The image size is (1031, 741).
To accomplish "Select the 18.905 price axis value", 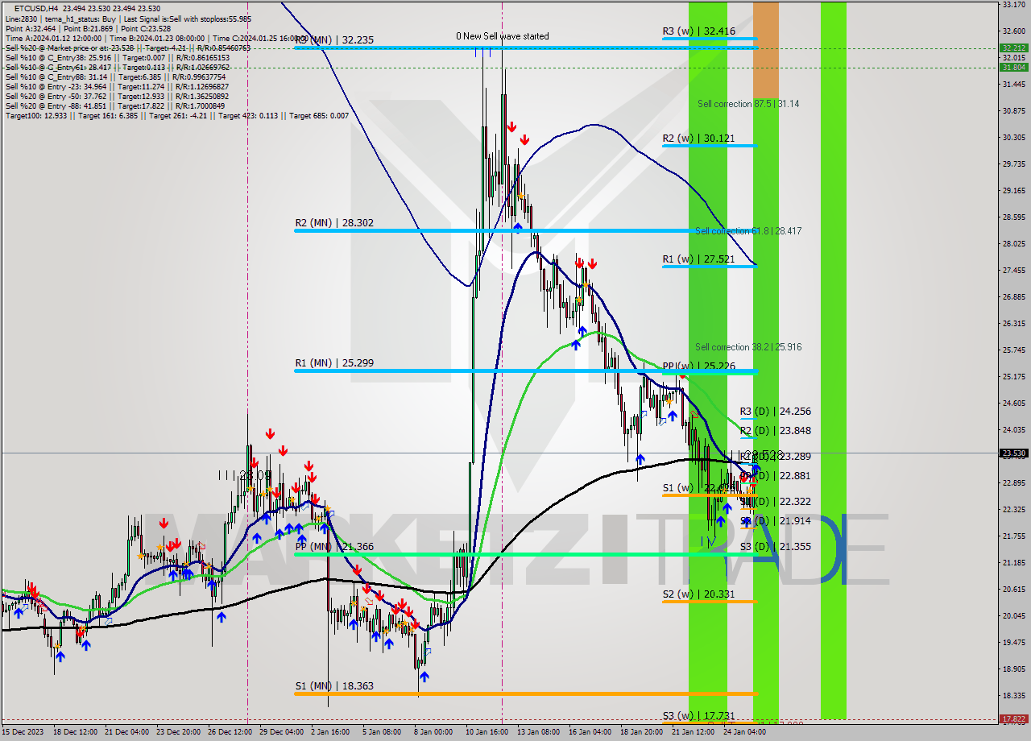I will (1013, 669).
